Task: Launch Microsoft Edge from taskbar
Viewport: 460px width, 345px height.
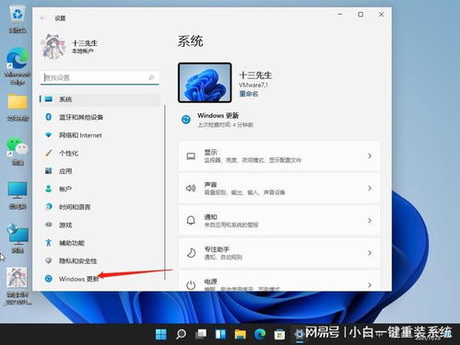Action: (x=260, y=334)
